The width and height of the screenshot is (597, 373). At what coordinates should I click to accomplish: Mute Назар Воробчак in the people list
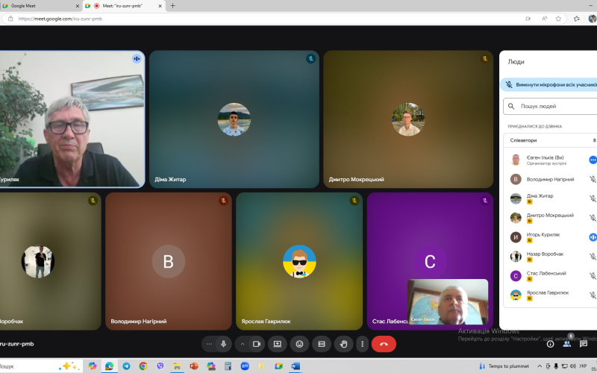(593, 257)
